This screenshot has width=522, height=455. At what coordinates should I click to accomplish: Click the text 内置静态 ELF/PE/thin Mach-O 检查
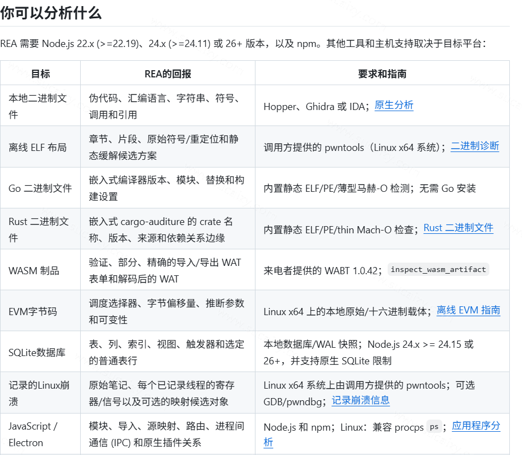[x=338, y=229]
